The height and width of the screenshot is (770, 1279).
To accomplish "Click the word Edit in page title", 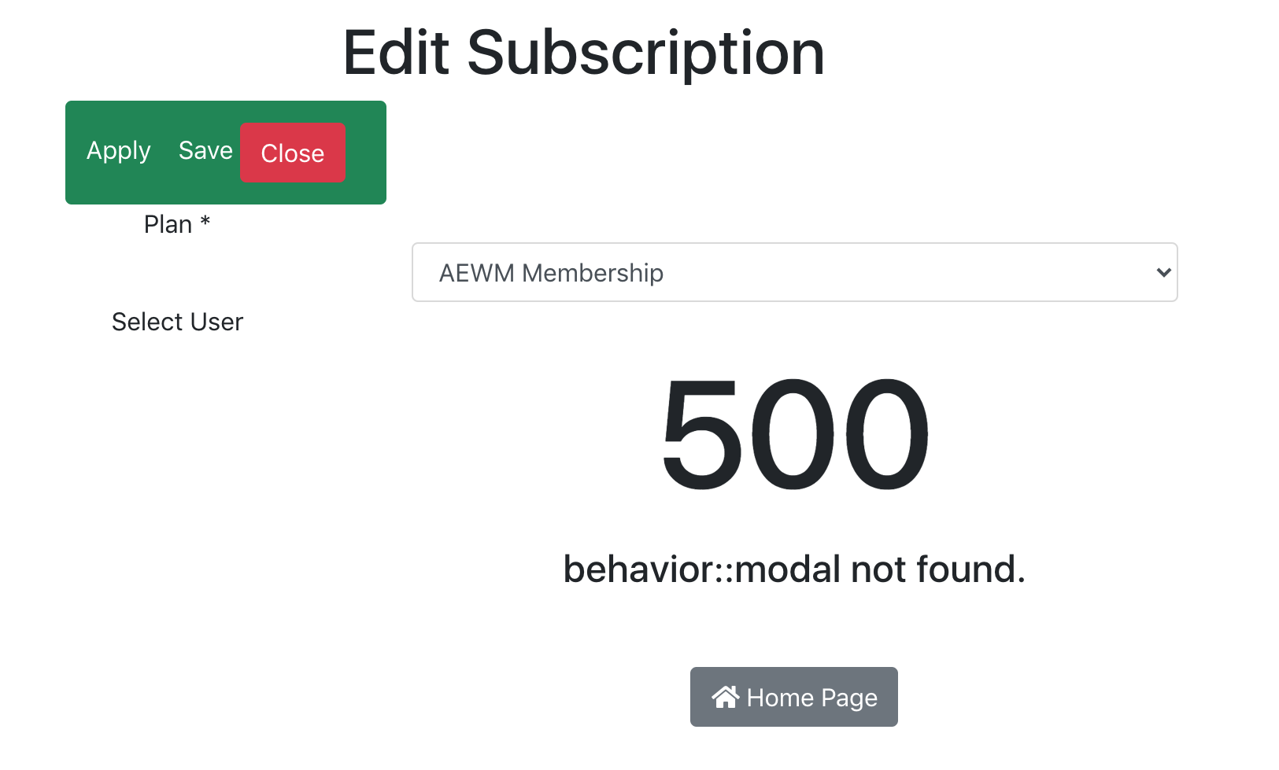I will [396, 53].
